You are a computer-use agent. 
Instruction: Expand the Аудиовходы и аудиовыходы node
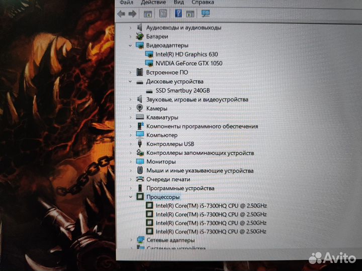click(x=130, y=28)
